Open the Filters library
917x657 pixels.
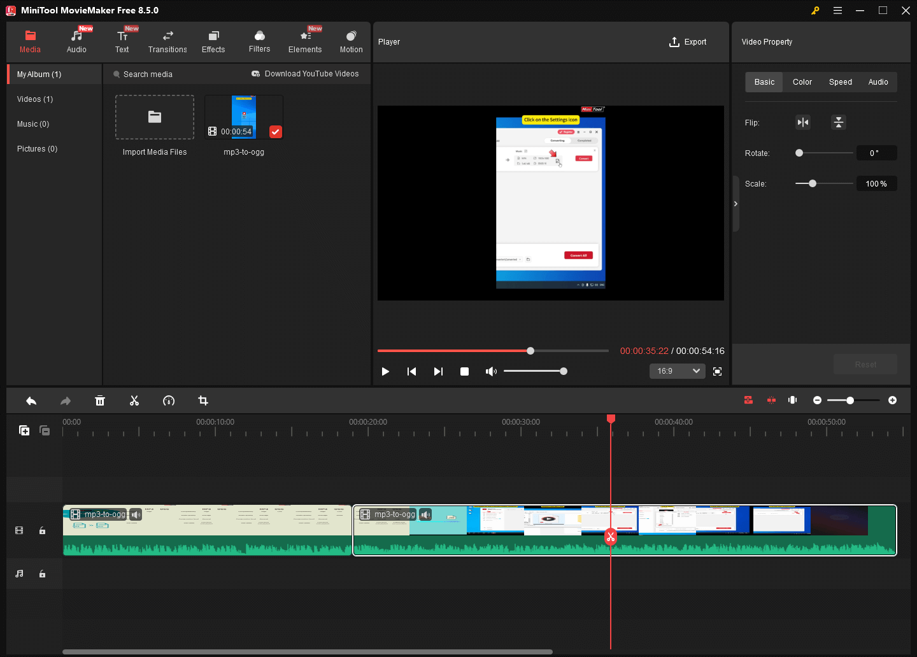(x=259, y=40)
